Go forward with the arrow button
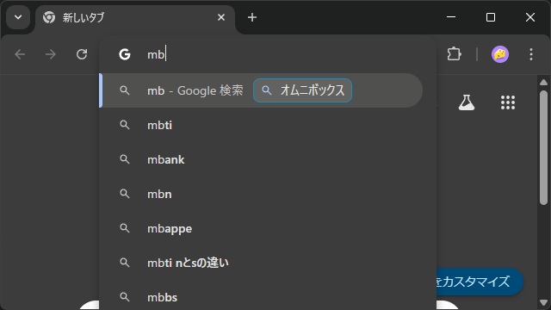551x310 pixels. point(51,54)
